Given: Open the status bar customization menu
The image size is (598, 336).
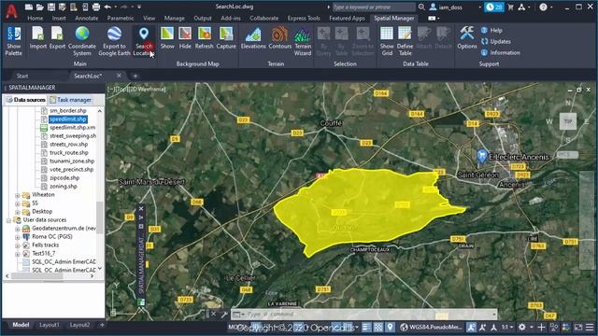Looking at the screenshot, I should (x=590, y=327).
